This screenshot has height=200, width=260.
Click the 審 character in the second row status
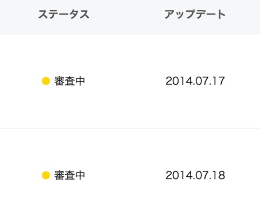point(59,175)
